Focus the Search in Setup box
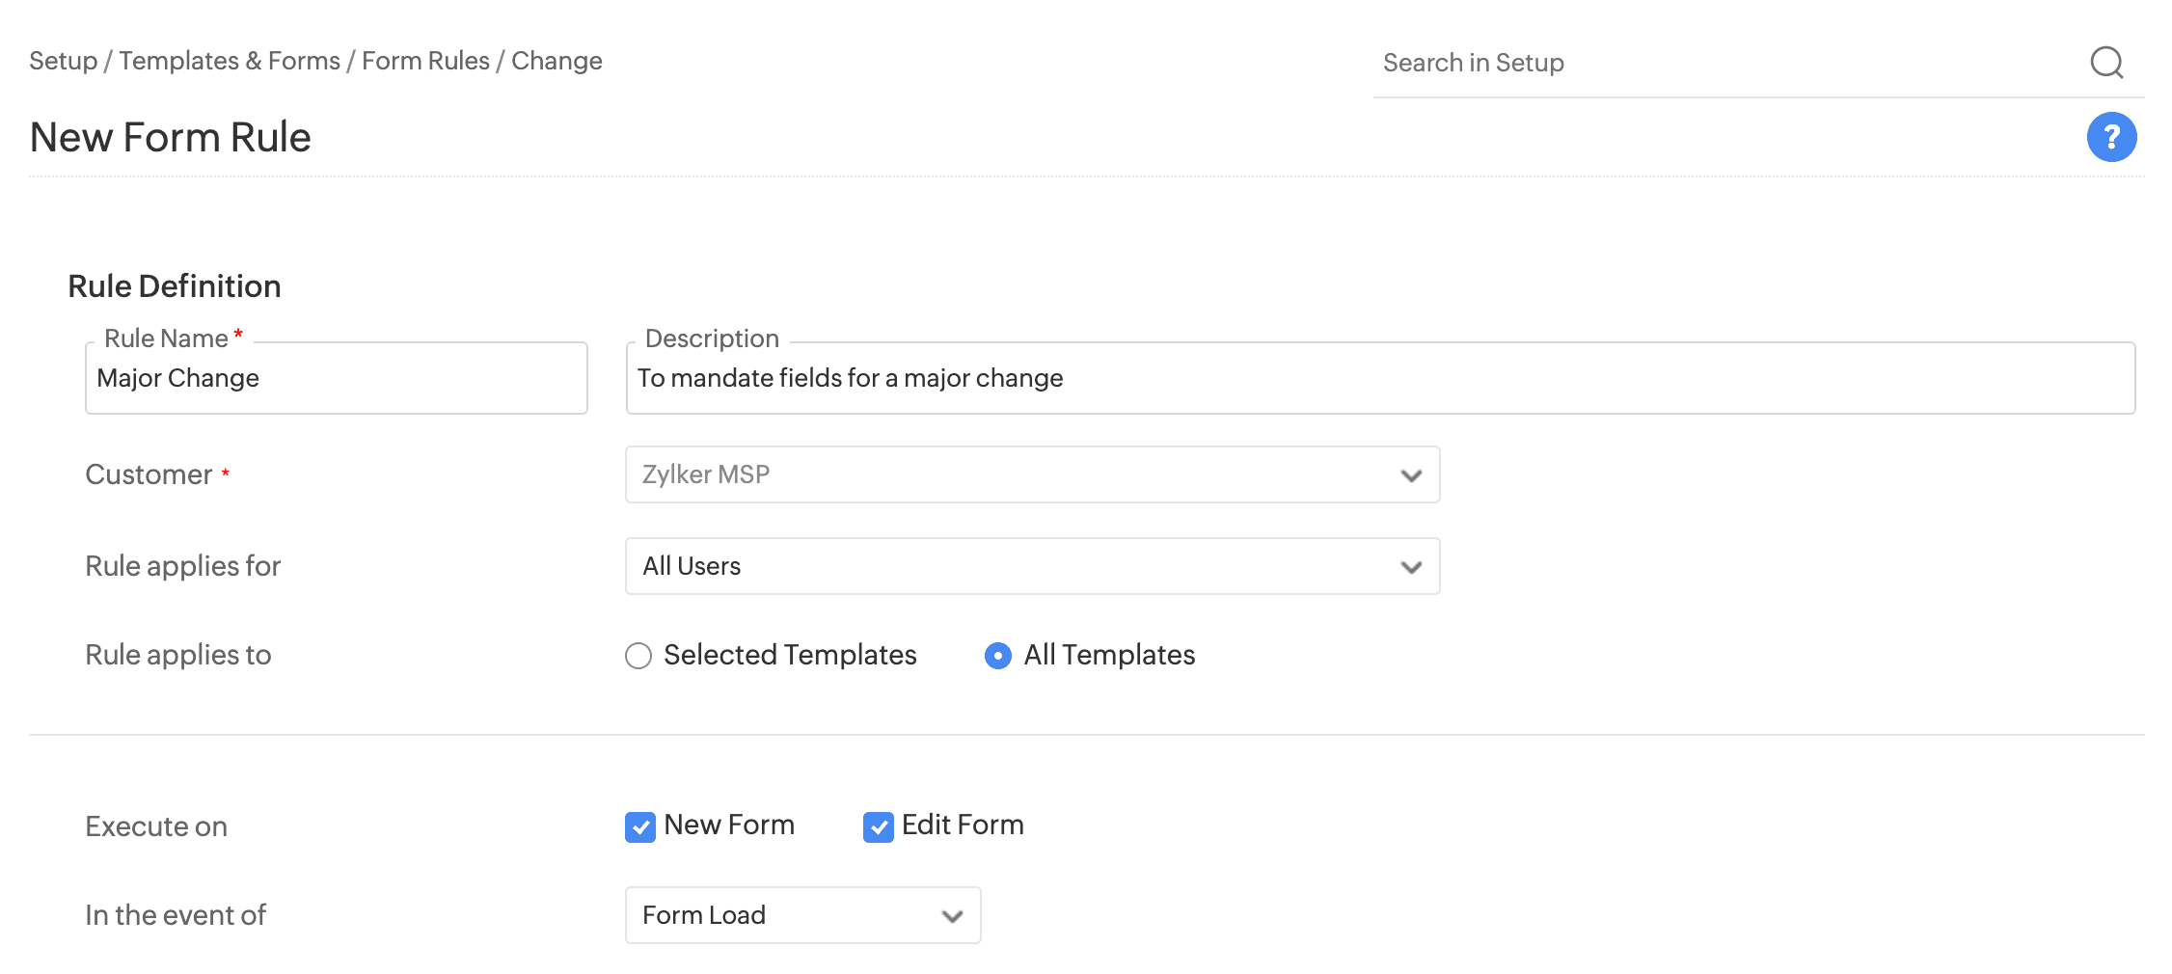This screenshot has height=974, width=2172. 1726,63
